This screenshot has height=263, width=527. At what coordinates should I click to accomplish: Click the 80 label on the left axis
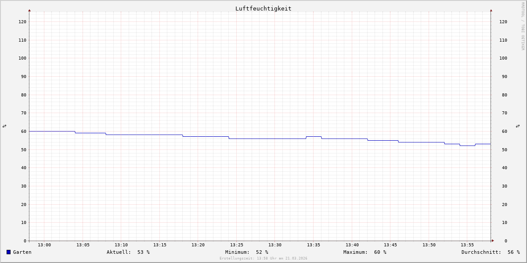pyautogui.click(x=24, y=95)
